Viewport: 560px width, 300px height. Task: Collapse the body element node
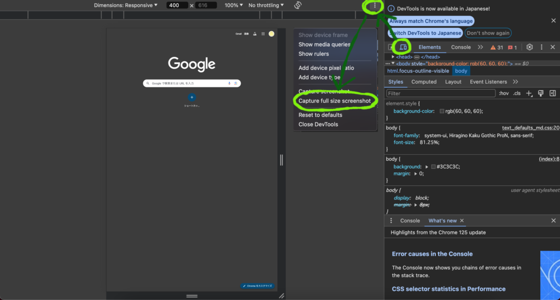point(393,63)
